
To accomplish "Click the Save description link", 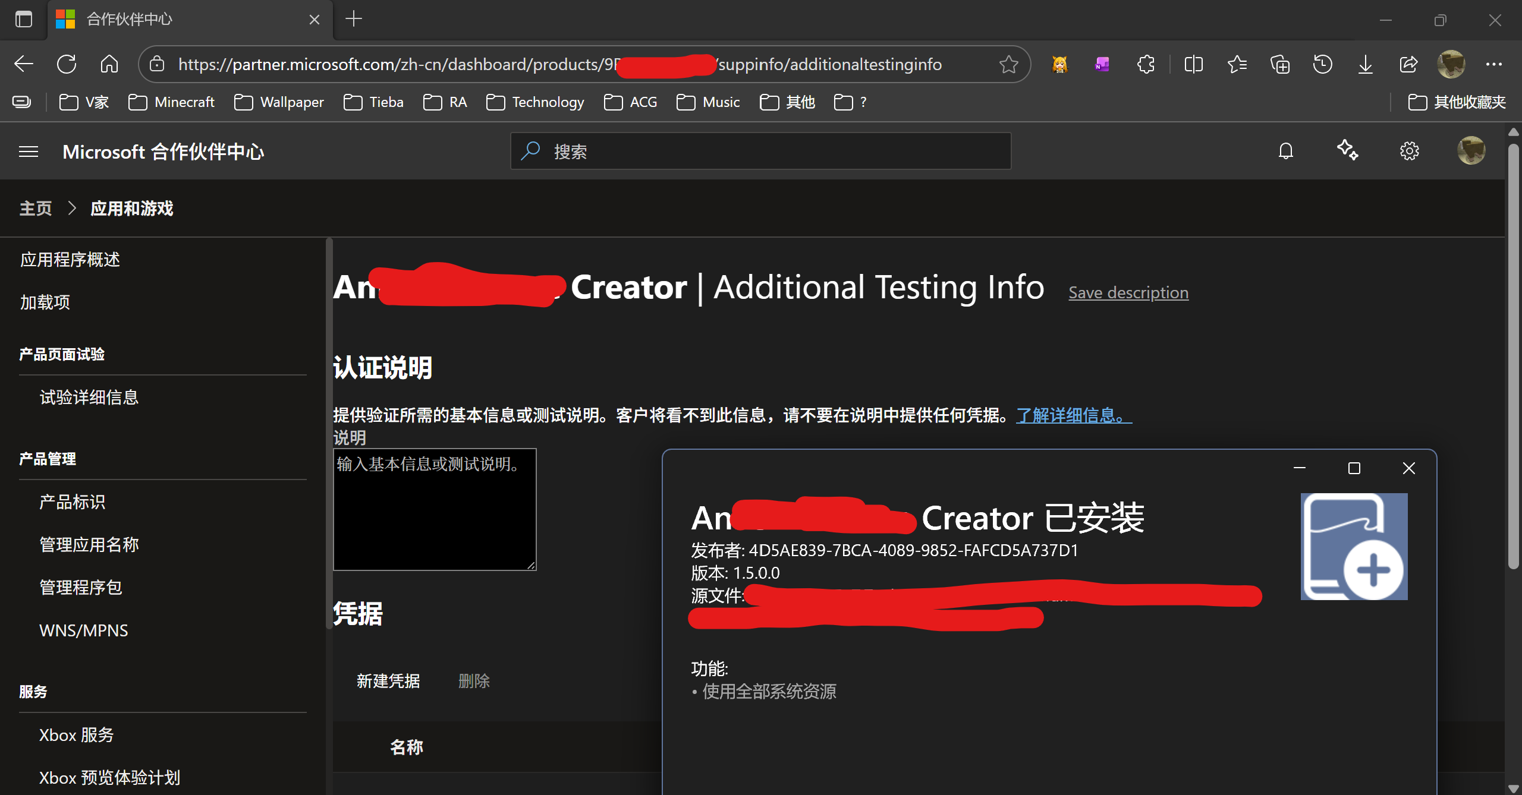I will pos(1128,292).
